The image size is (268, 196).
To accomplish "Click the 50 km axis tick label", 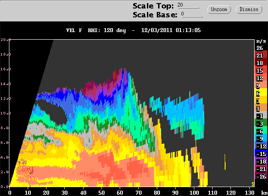I will pyautogui.click(x=101, y=193).
